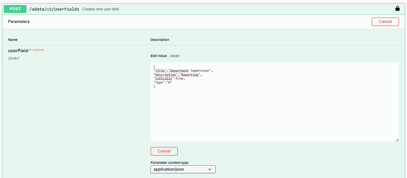Click the Parameters section heading

pyautogui.click(x=19, y=22)
